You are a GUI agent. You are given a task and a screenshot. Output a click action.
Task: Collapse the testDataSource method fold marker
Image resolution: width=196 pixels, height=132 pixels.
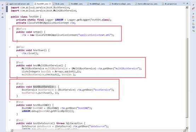(x=10, y=120)
